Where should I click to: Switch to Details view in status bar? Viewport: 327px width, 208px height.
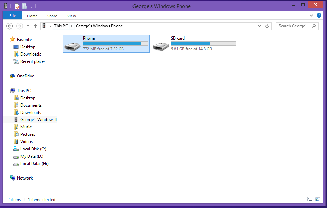310,199
